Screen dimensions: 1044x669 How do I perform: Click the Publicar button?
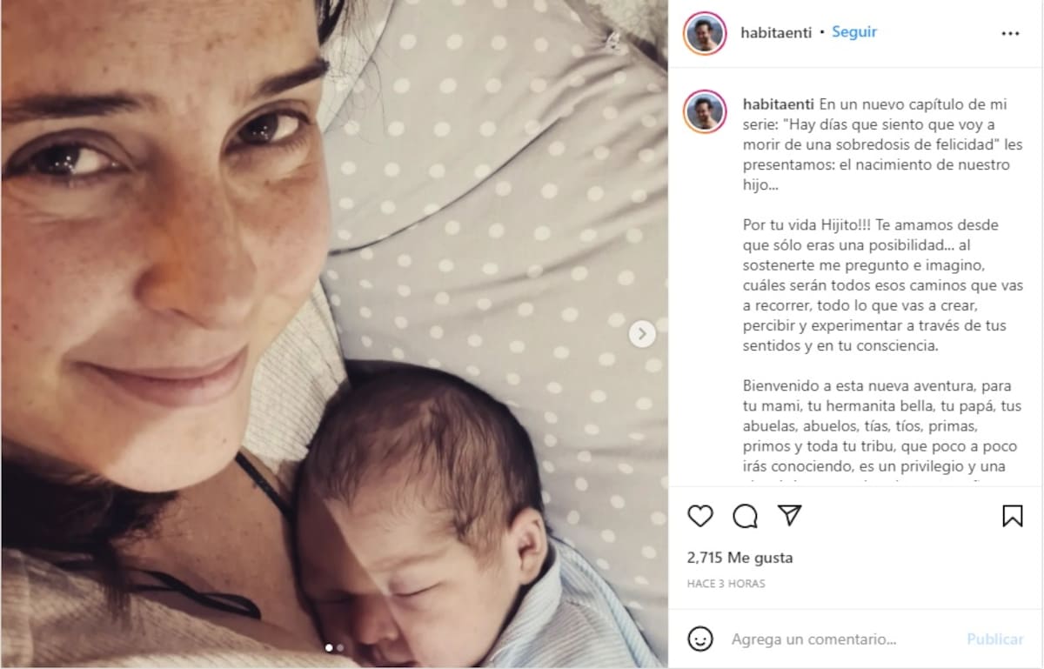click(995, 639)
